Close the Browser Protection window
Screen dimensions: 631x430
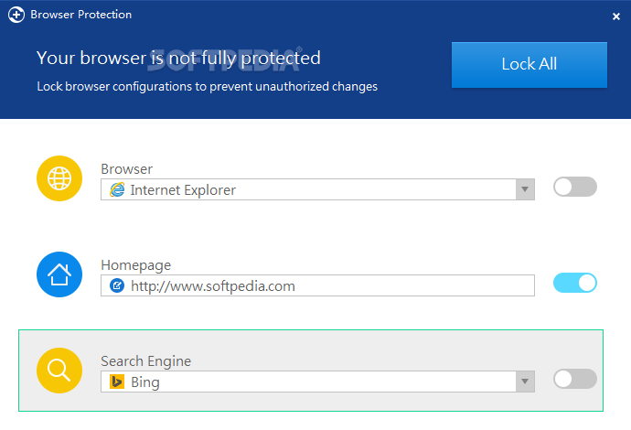tap(615, 16)
